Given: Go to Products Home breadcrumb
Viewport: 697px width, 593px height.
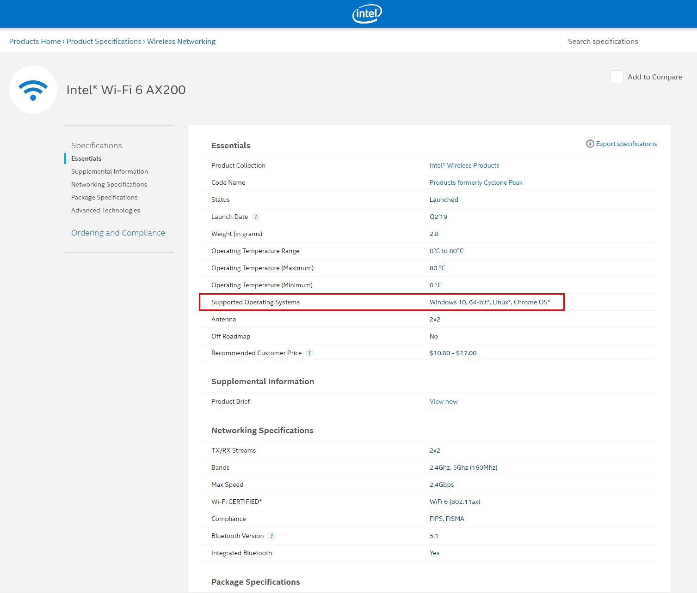Looking at the screenshot, I should (x=35, y=41).
